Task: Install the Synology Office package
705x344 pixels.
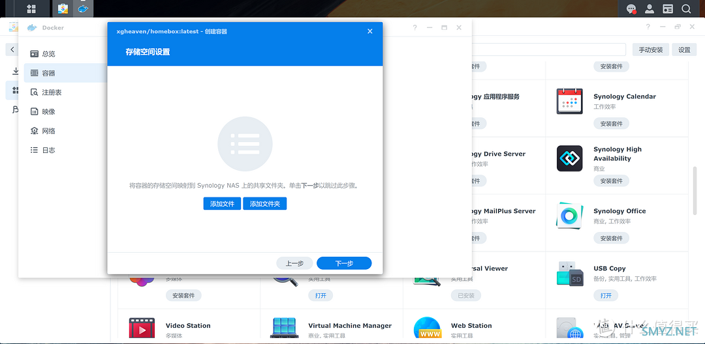Action: click(x=611, y=238)
